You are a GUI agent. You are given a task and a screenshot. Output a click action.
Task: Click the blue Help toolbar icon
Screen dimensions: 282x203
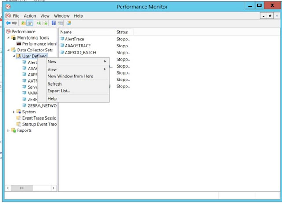[53, 23]
